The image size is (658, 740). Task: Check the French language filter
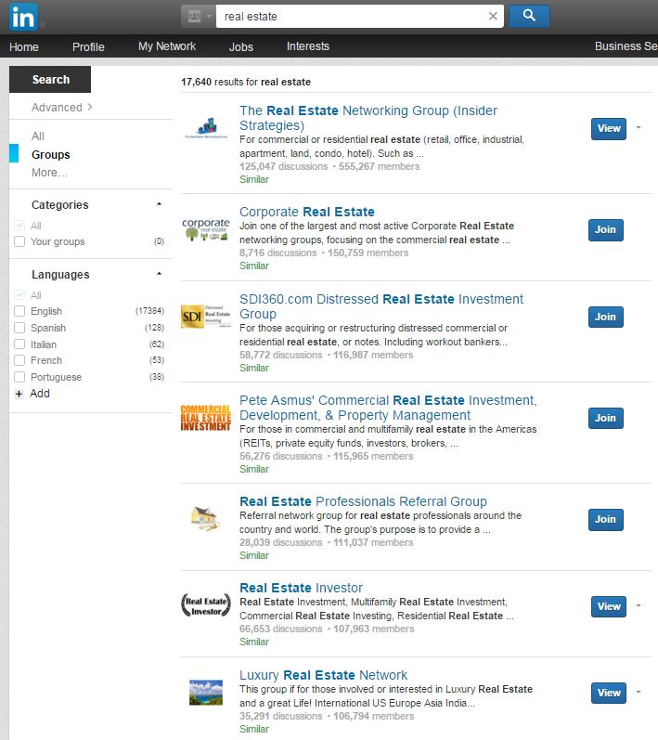tap(19, 360)
